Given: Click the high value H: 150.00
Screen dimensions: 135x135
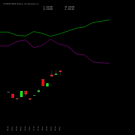Looking at the screenshot, I should click(x=70, y=7).
